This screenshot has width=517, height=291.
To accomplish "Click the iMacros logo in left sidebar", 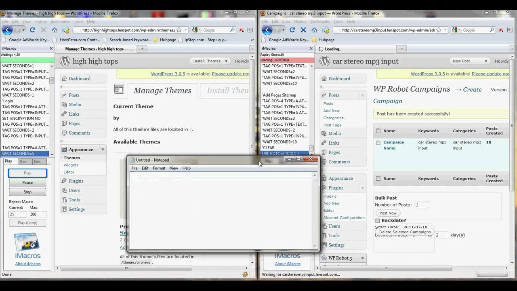I will [x=27, y=246].
